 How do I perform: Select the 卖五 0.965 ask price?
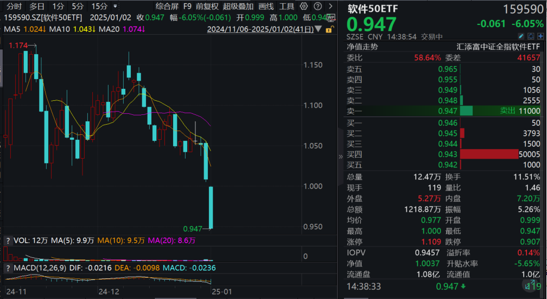click(x=448, y=69)
